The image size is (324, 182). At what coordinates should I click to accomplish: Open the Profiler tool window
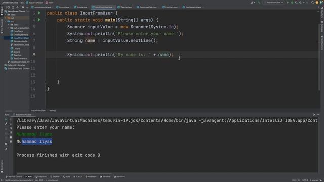tap(55, 177)
